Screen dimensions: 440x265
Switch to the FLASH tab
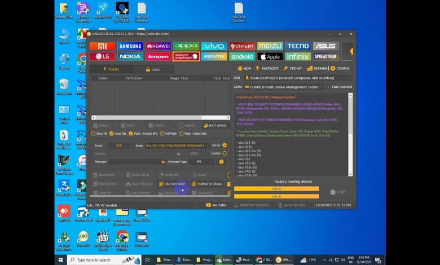pos(111,69)
